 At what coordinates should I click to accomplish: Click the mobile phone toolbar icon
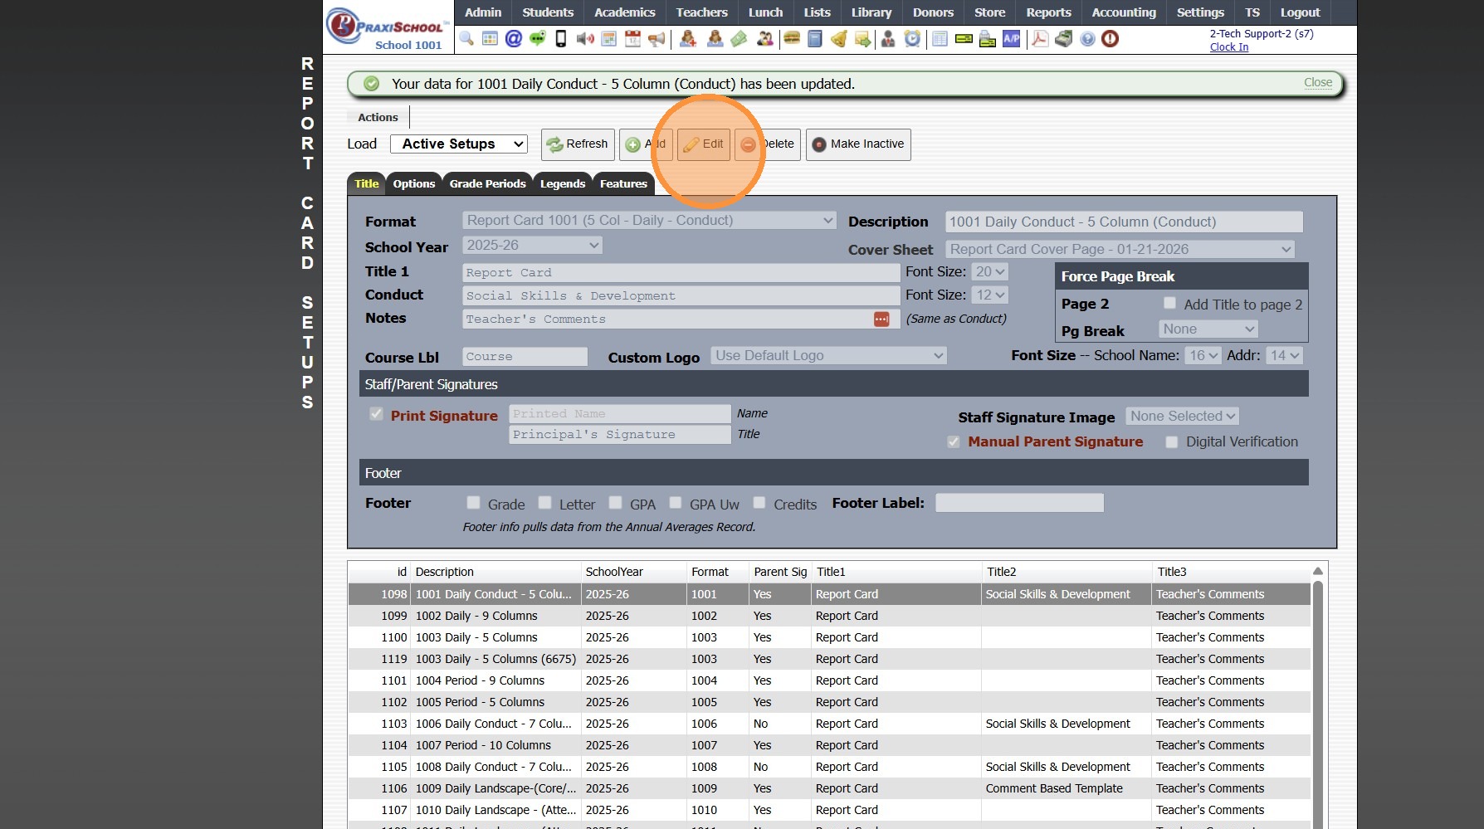tap(561, 39)
